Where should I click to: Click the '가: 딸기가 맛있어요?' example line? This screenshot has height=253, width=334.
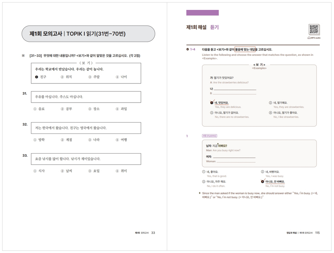point(221,78)
